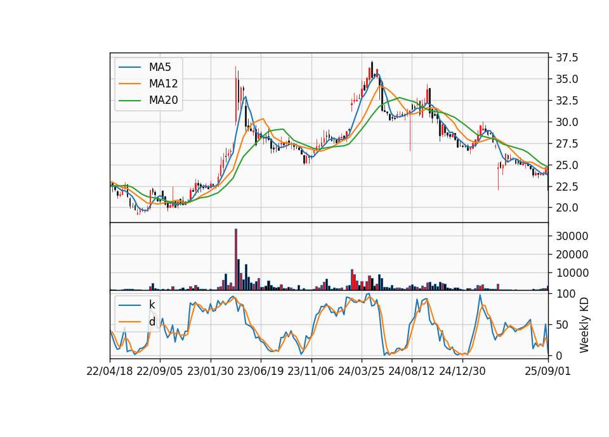Click the 37.5 price axis label
609x437 pixels.
[x=566, y=58]
